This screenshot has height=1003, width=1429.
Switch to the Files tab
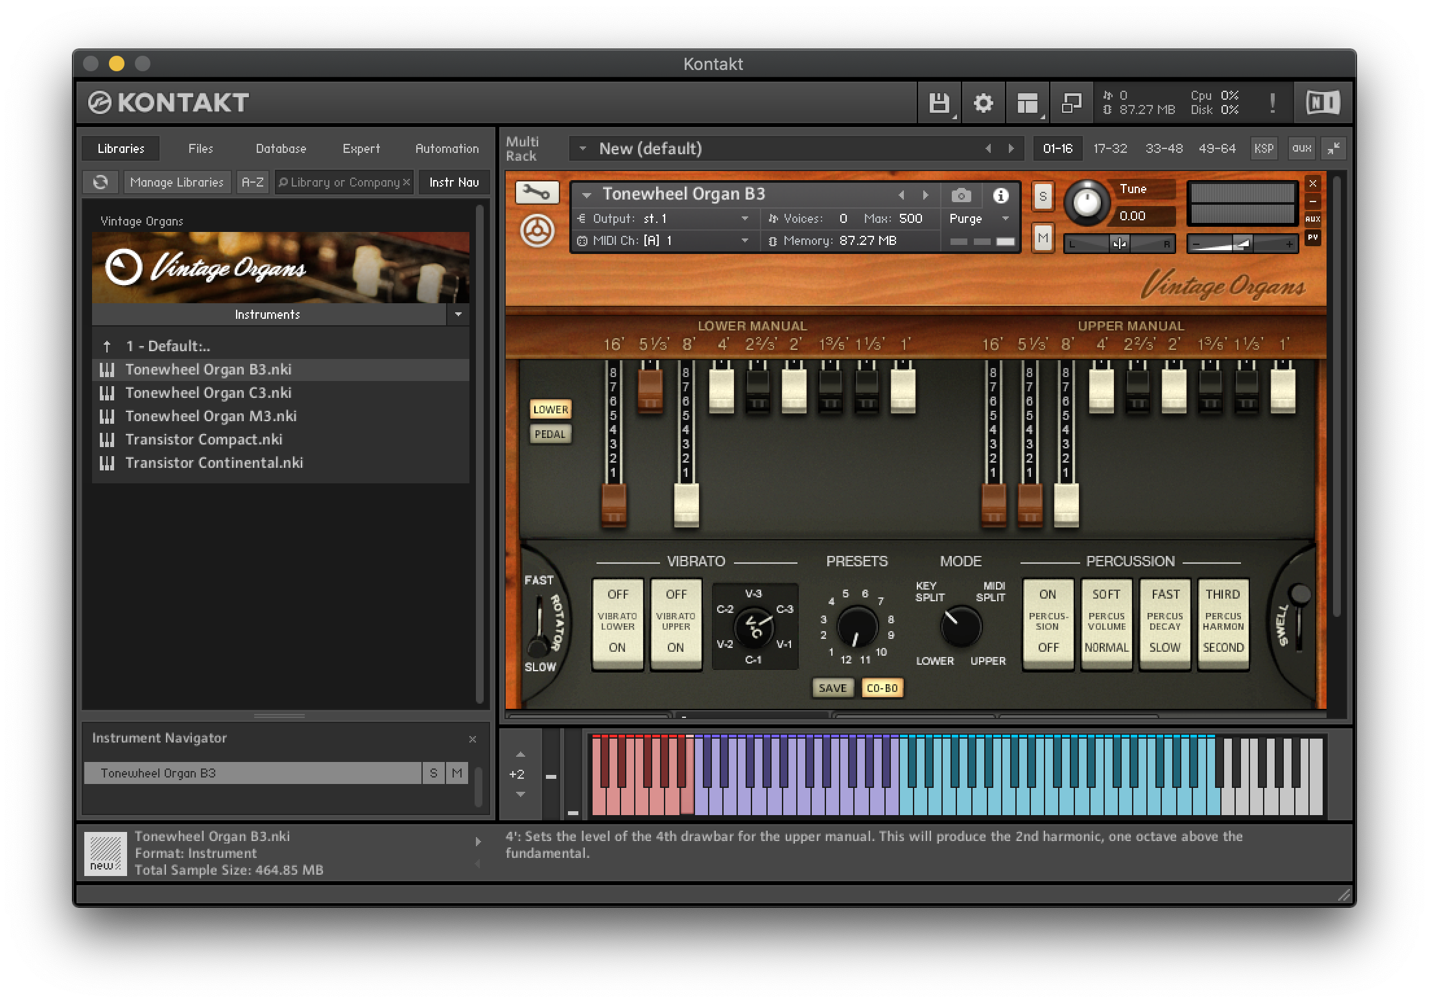coord(200,148)
